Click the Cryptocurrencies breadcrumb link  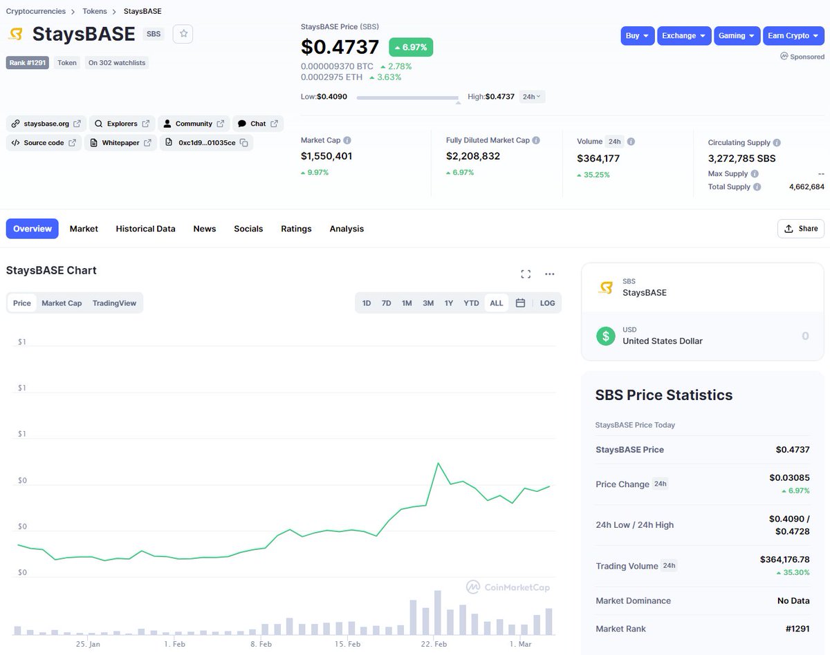[35, 11]
